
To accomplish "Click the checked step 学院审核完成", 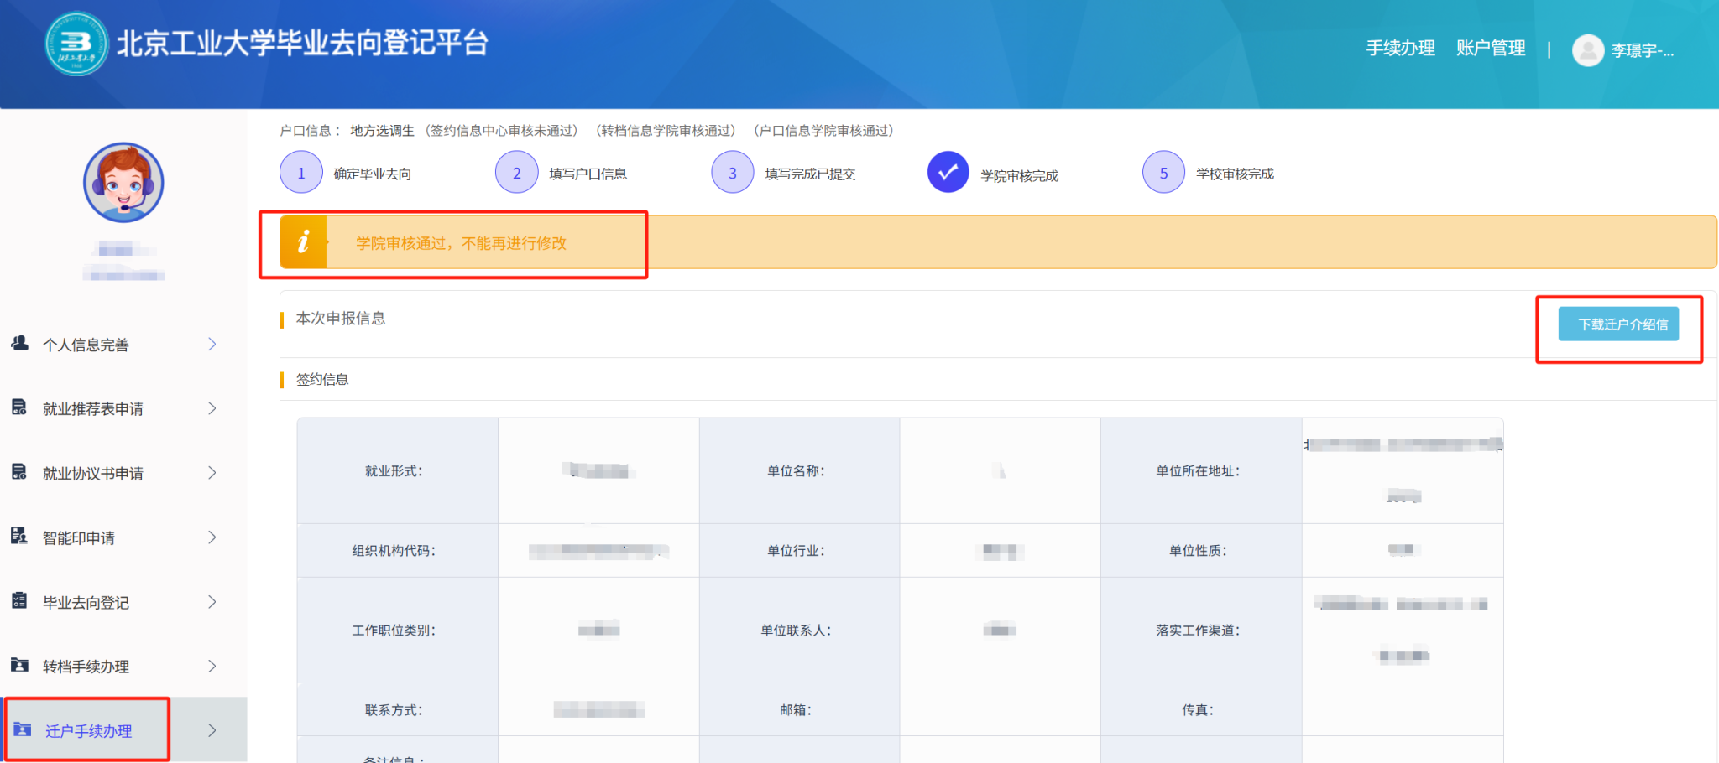I will [x=948, y=172].
